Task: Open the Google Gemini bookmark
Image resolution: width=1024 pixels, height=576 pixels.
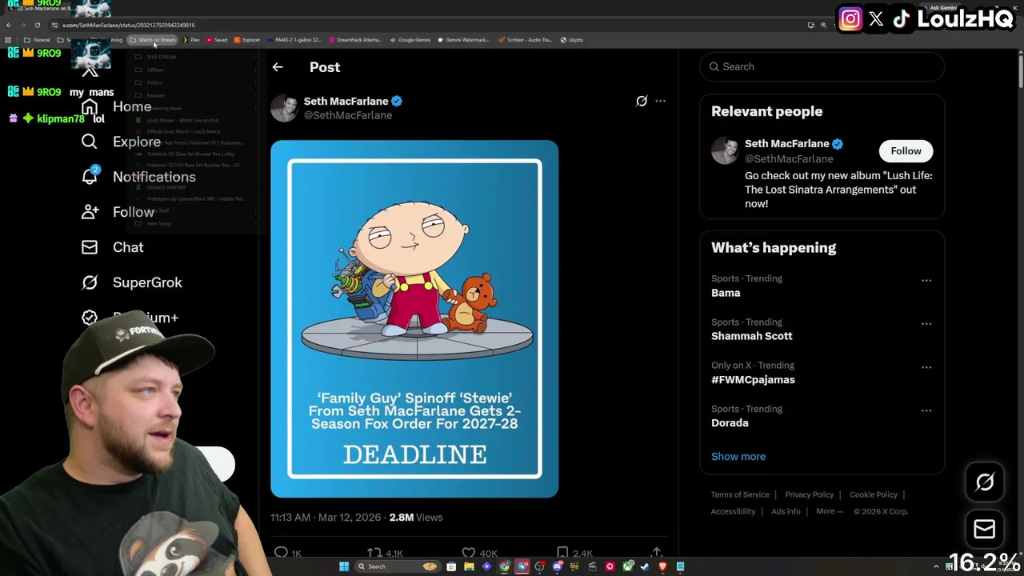Action: click(410, 40)
